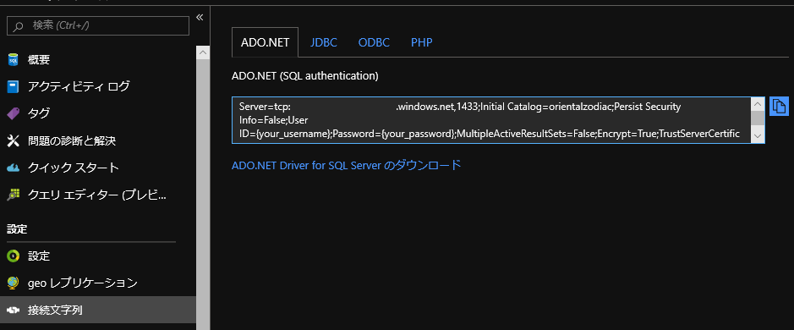Copy the ADO.NET connection string to clipboard
The height and width of the screenshot is (330, 794).
pyautogui.click(x=779, y=107)
